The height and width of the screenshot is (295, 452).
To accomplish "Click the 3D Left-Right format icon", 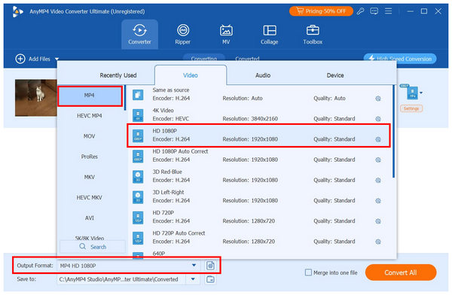I will pyautogui.click(x=138, y=196).
